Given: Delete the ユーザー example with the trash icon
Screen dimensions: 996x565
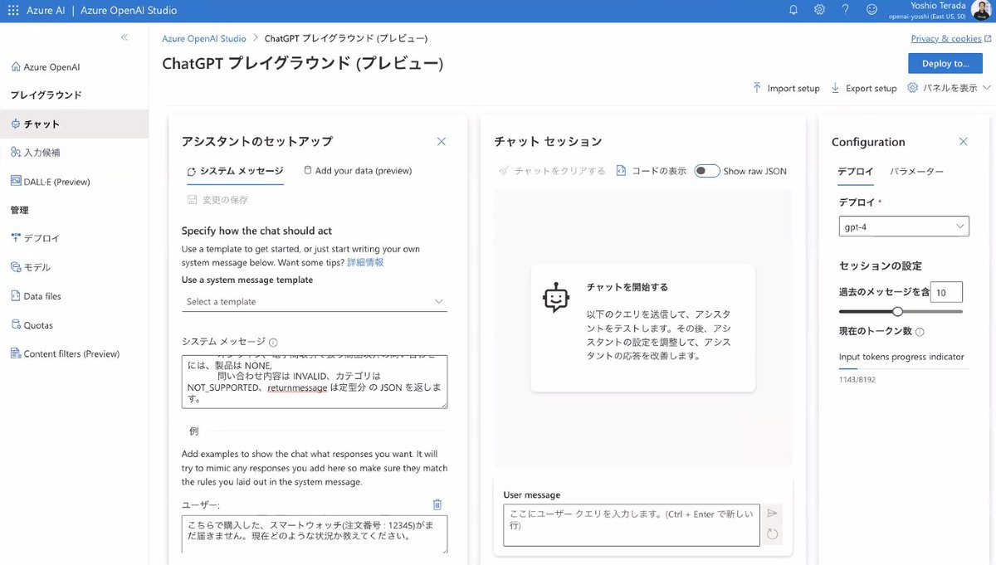Looking at the screenshot, I should (437, 504).
